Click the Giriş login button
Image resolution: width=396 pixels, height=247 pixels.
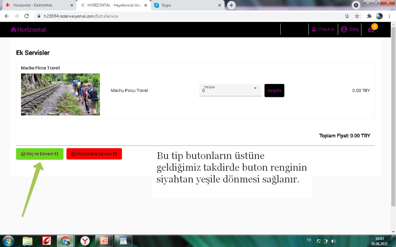(350, 29)
